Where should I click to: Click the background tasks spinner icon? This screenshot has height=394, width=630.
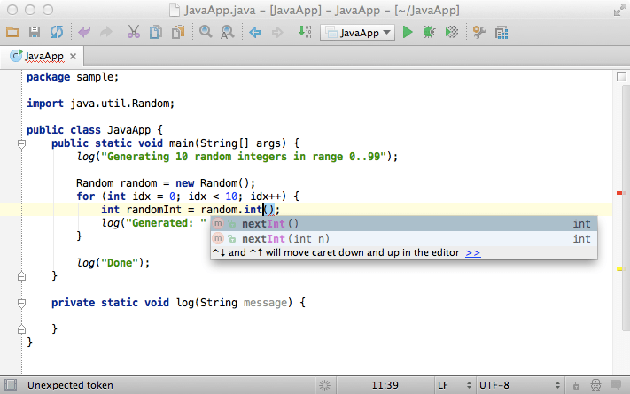coord(324,385)
